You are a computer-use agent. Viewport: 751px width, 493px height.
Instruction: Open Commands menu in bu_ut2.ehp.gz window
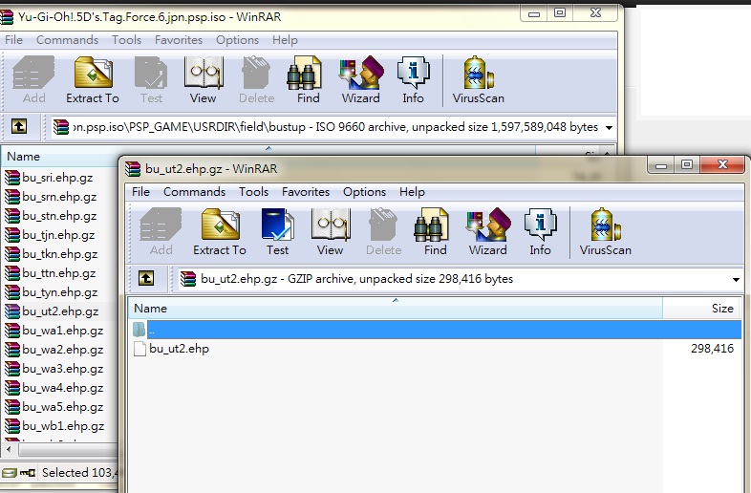coord(194,192)
